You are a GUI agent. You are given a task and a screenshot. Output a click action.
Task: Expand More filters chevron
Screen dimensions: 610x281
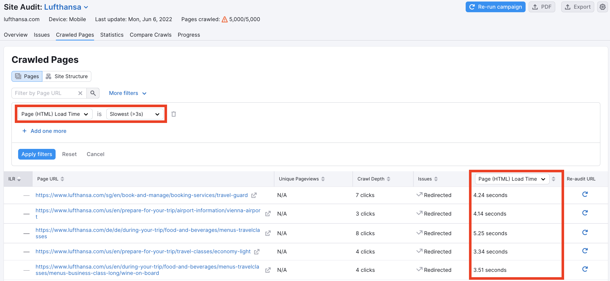pos(146,93)
